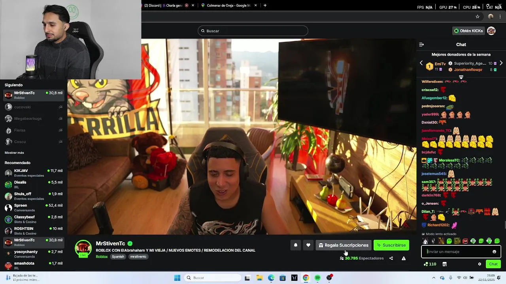Image resolution: width=506 pixels, height=284 pixels.
Task: Open the emoji picker in message box
Action: pos(494,252)
